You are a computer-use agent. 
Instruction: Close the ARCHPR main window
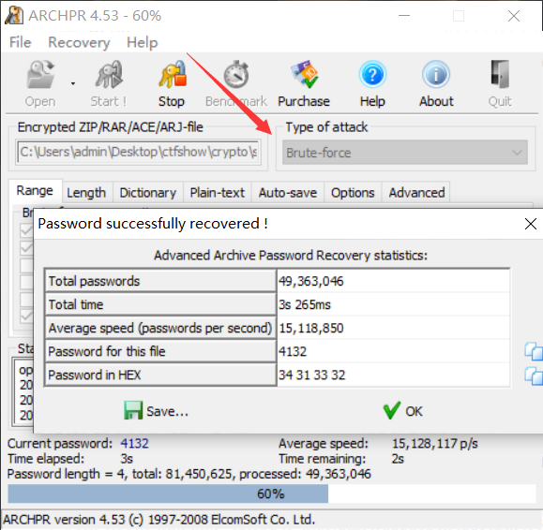click(x=514, y=16)
